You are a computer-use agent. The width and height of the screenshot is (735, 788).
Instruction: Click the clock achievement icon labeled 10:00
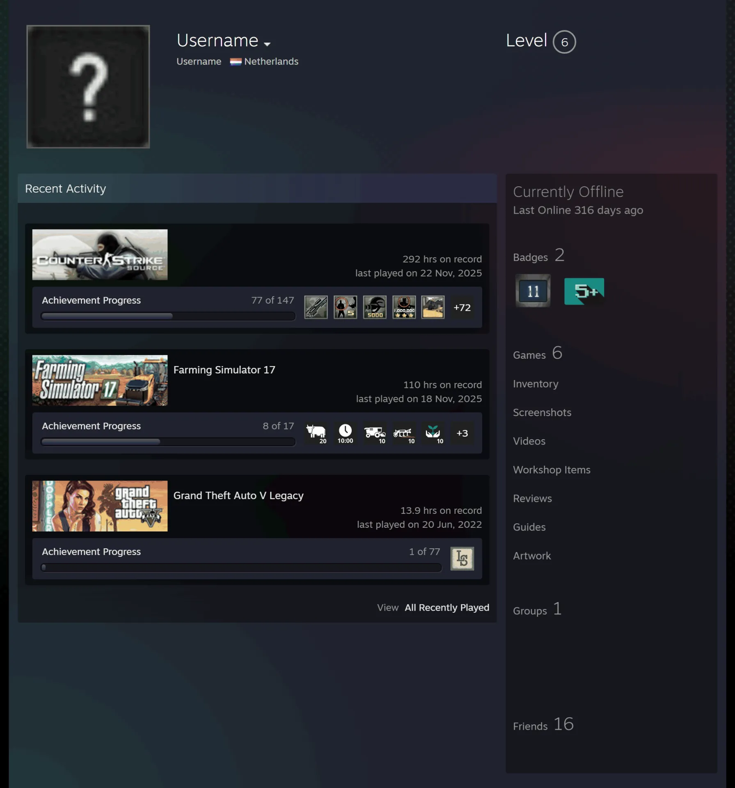click(345, 433)
